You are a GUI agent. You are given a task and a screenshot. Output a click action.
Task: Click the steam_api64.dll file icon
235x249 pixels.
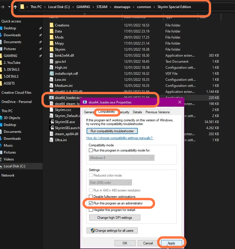[51, 134]
